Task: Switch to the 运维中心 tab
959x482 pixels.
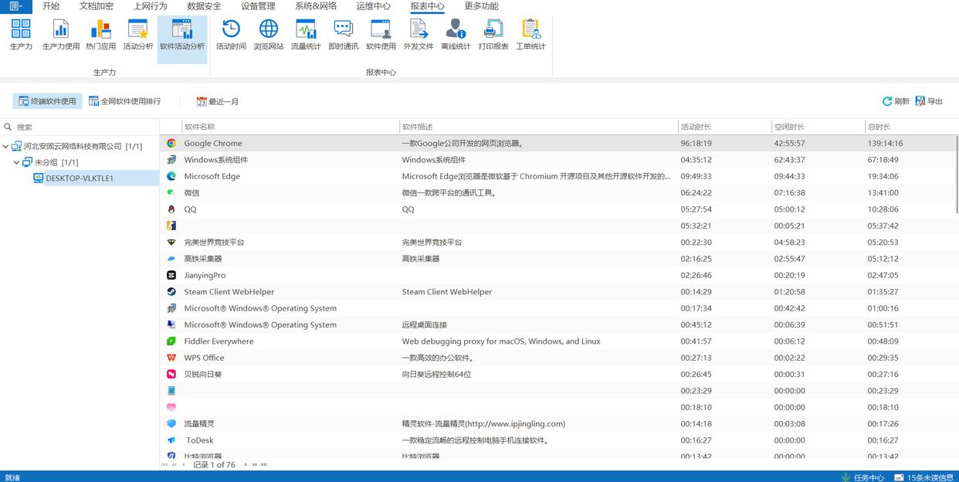Action: [373, 6]
